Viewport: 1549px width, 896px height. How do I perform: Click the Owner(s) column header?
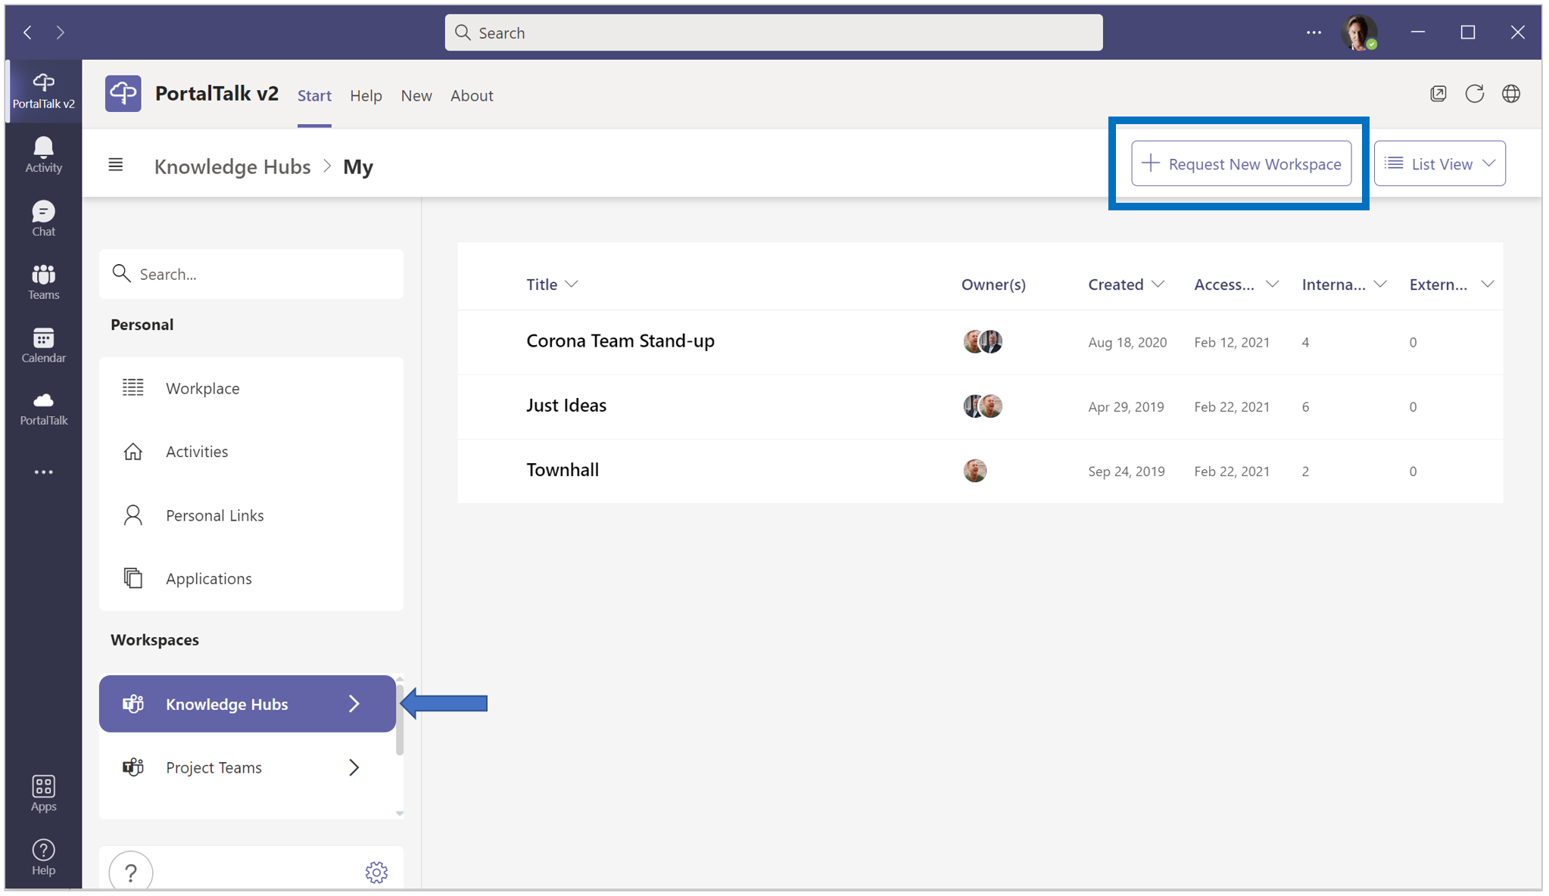993,285
